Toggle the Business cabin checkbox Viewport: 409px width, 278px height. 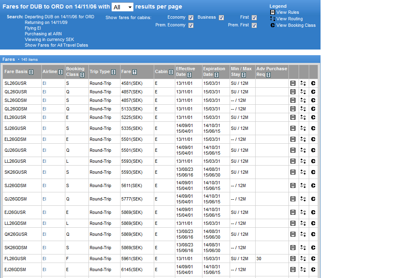pos(221,17)
